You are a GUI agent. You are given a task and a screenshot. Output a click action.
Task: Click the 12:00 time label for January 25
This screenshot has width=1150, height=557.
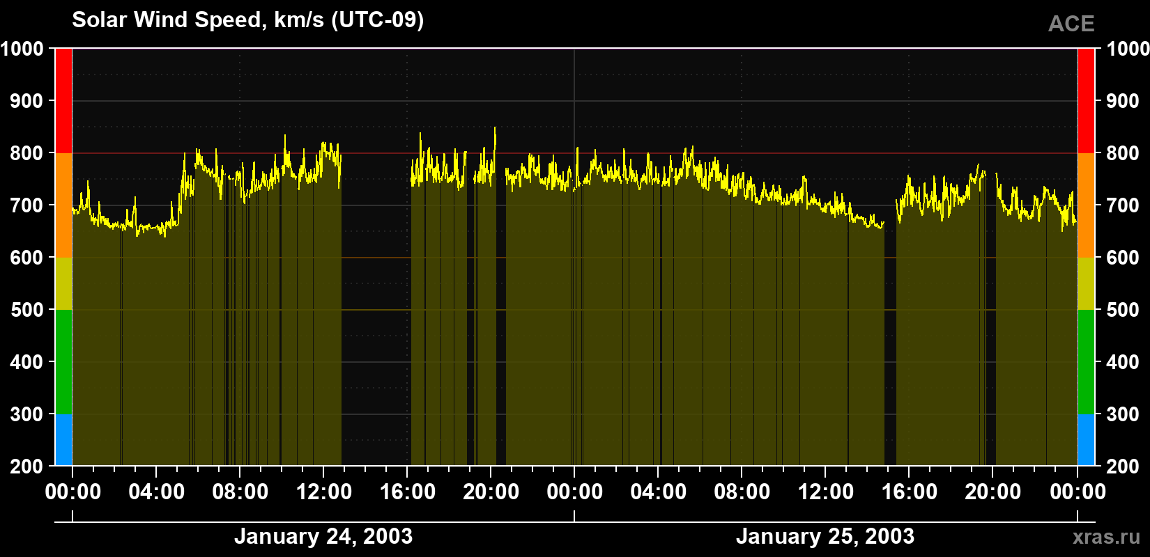tap(825, 492)
